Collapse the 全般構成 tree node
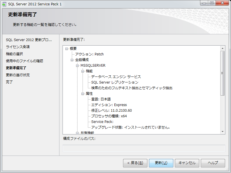Image resolution: width=231 pixels, height=173 pixels. (x=72, y=60)
